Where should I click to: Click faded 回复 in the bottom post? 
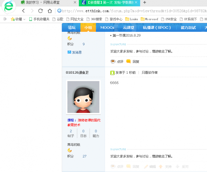136,166
